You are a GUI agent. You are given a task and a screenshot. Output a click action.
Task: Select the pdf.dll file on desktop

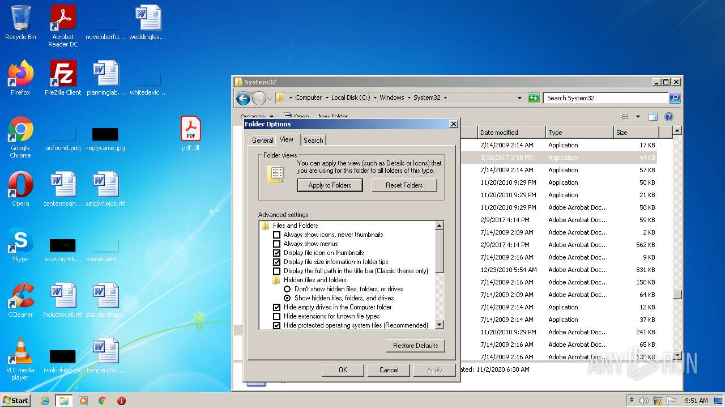pos(190,134)
